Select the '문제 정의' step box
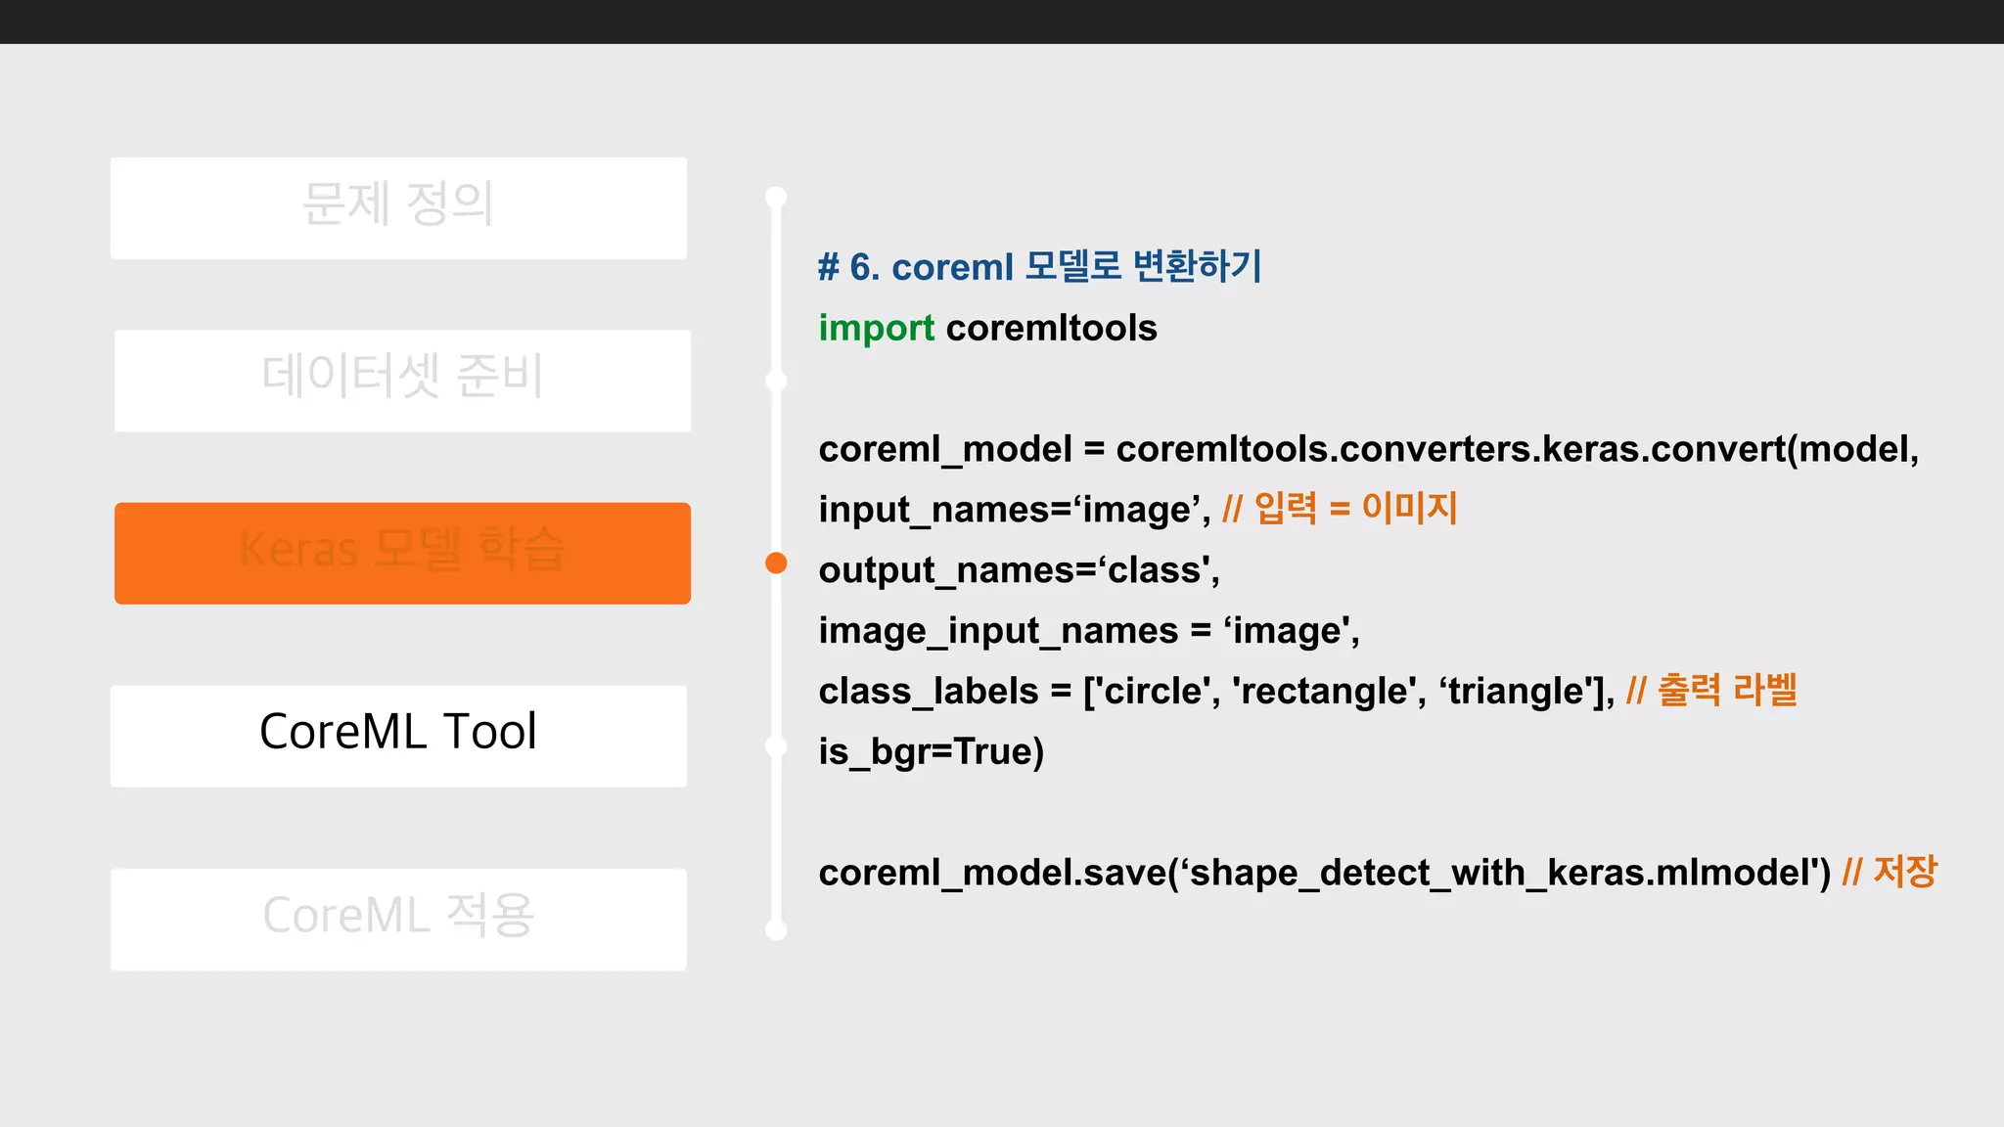This screenshot has height=1127, width=2004. coord(398,207)
